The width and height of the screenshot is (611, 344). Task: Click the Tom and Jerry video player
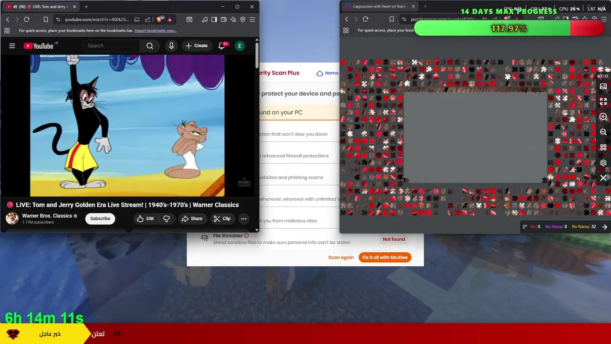[x=127, y=126]
